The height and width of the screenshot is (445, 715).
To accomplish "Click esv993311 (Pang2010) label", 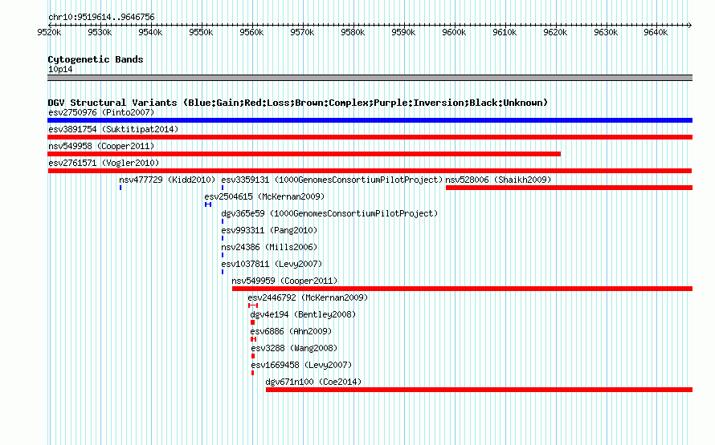I will click(269, 230).
